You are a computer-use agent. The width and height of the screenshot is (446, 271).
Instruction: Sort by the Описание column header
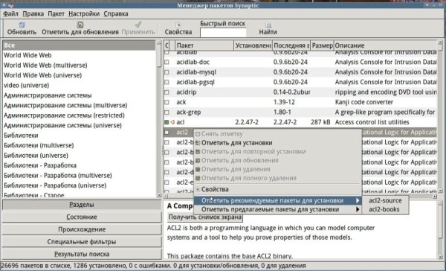point(385,45)
